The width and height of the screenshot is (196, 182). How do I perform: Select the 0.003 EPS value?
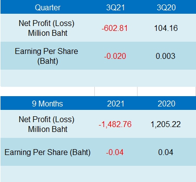166,56
